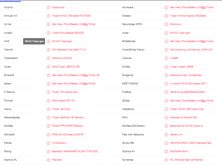Screen dimensions: 222x165
Task: Select Avast's Win32:Trojan-gen detection
Action: coord(180,33)
